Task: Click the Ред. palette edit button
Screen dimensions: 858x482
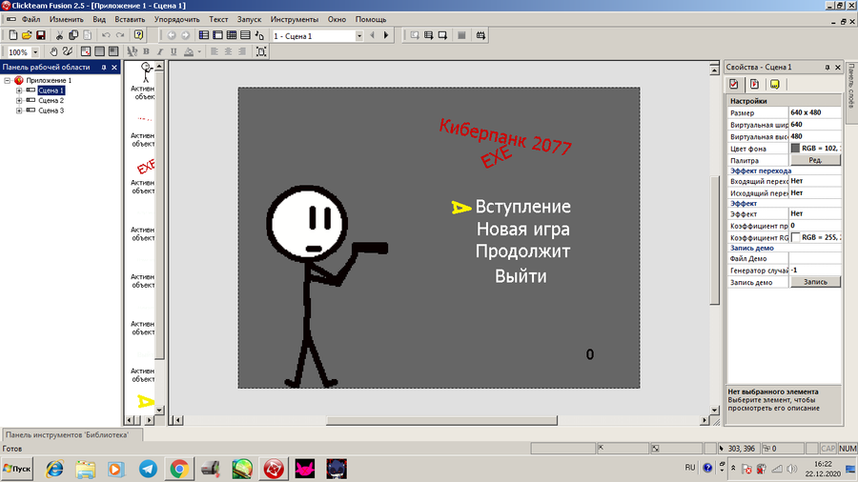Action: pyautogui.click(x=815, y=160)
